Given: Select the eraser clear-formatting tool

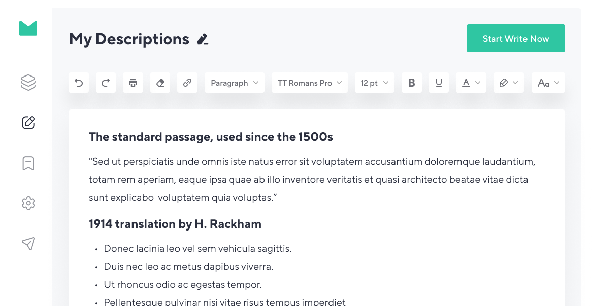Looking at the screenshot, I should pos(160,83).
